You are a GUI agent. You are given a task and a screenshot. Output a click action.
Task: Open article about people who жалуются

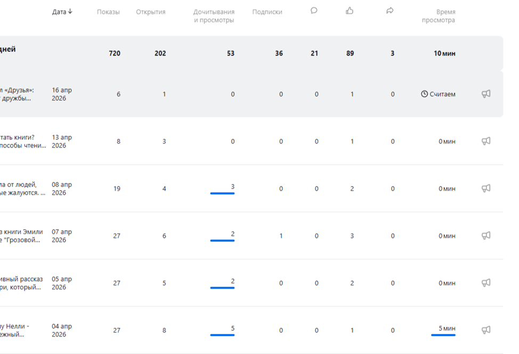tap(22, 189)
